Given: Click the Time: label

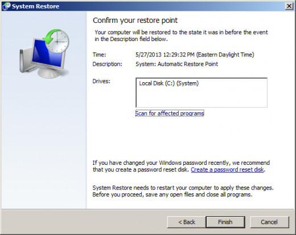Looking at the screenshot, I should pos(99,55).
